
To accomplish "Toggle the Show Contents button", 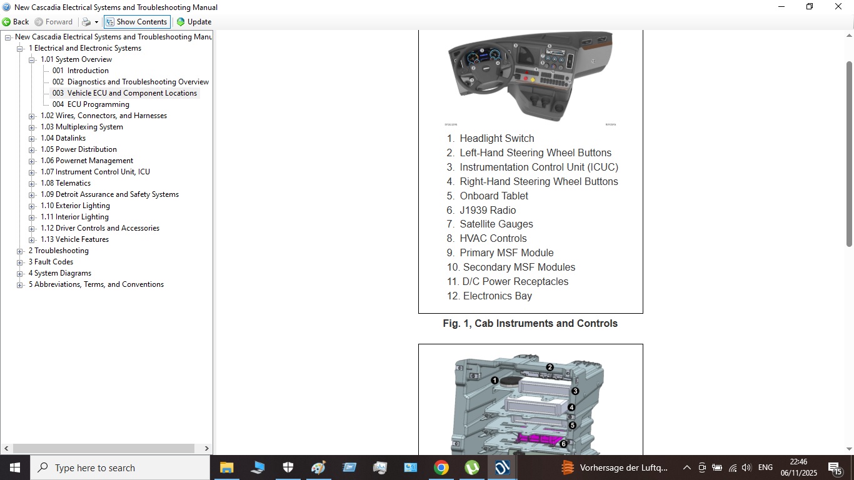I will click(x=136, y=22).
